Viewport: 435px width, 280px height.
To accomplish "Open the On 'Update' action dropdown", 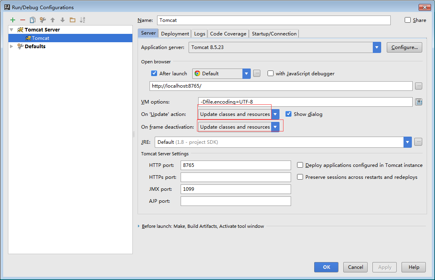I will (275, 114).
